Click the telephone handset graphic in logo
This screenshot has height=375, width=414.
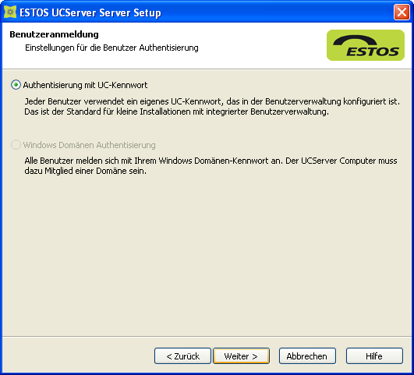click(x=355, y=41)
